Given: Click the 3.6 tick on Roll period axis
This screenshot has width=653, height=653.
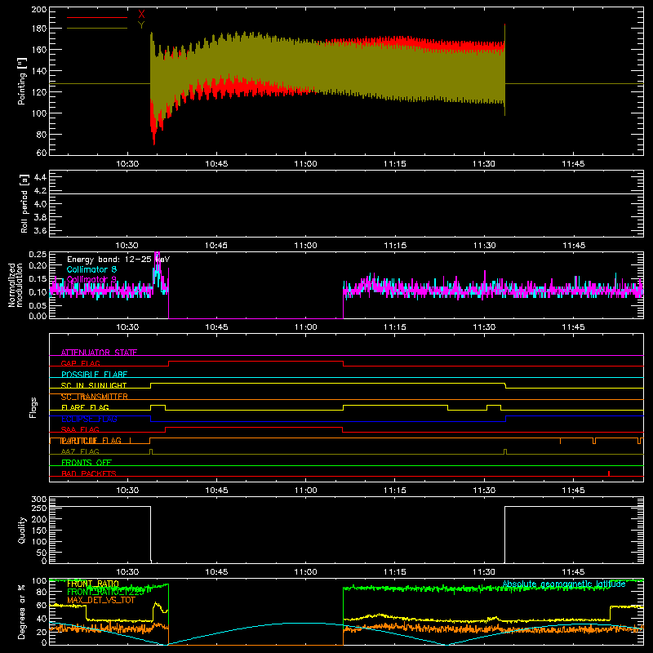Looking at the screenshot, I should click(40, 231).
